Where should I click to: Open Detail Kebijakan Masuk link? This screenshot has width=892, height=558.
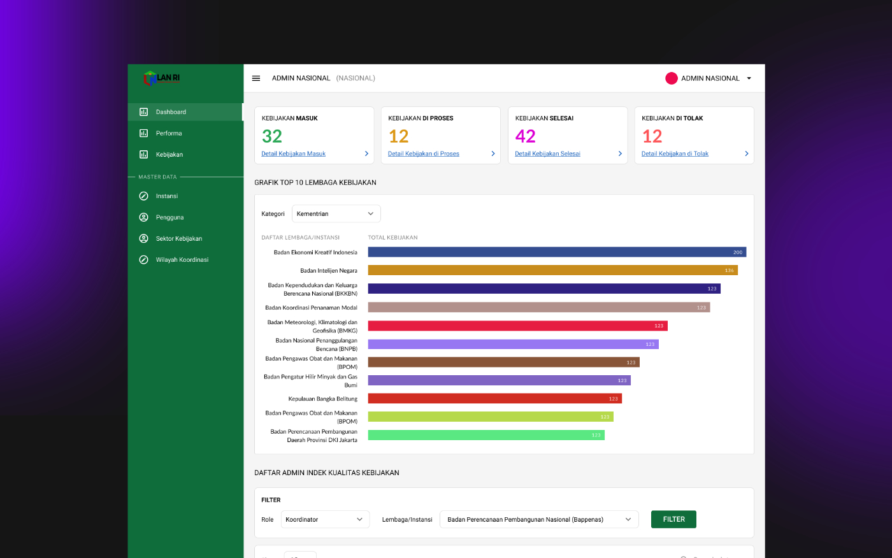click(x=293, y=154)
